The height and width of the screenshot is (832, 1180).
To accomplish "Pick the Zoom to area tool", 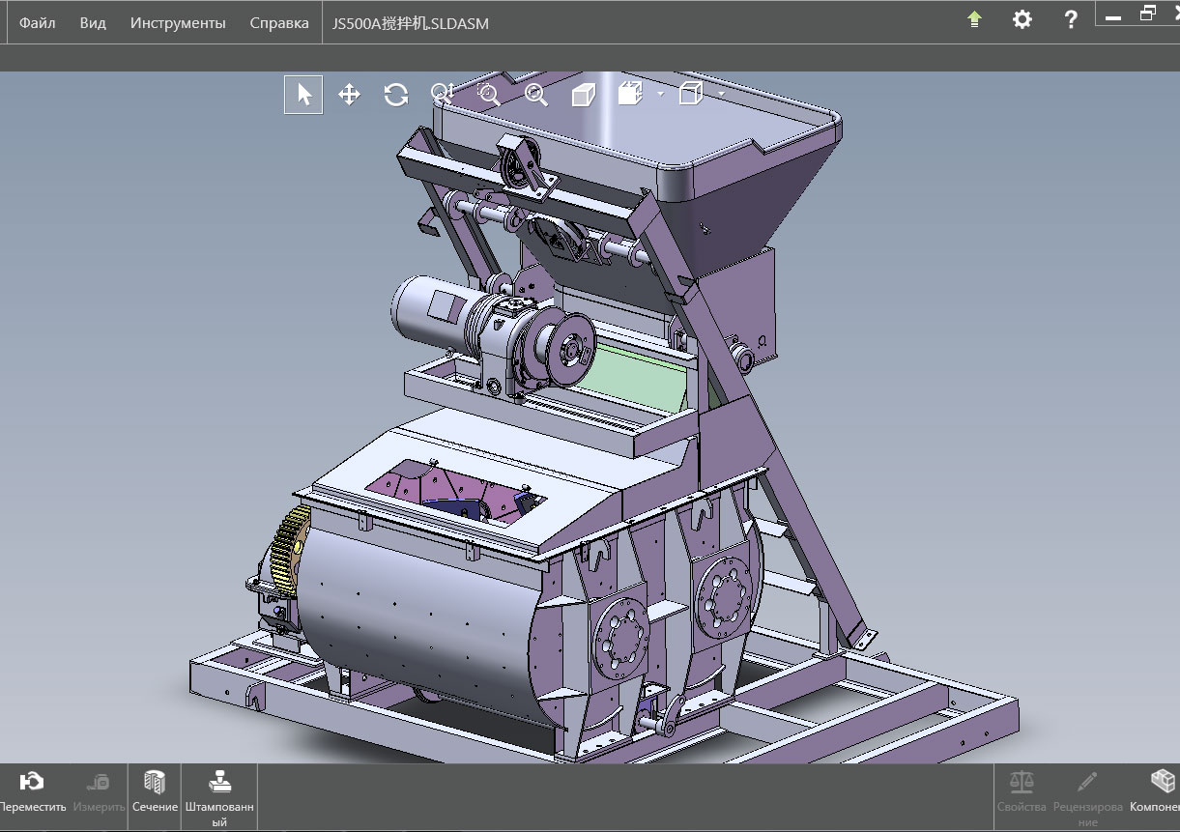I will pos(489,95).
